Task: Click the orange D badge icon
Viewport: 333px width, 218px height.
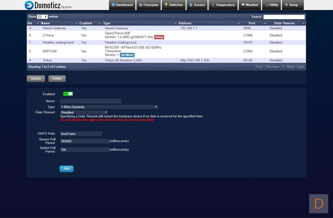Action: (x=319, y=204)
